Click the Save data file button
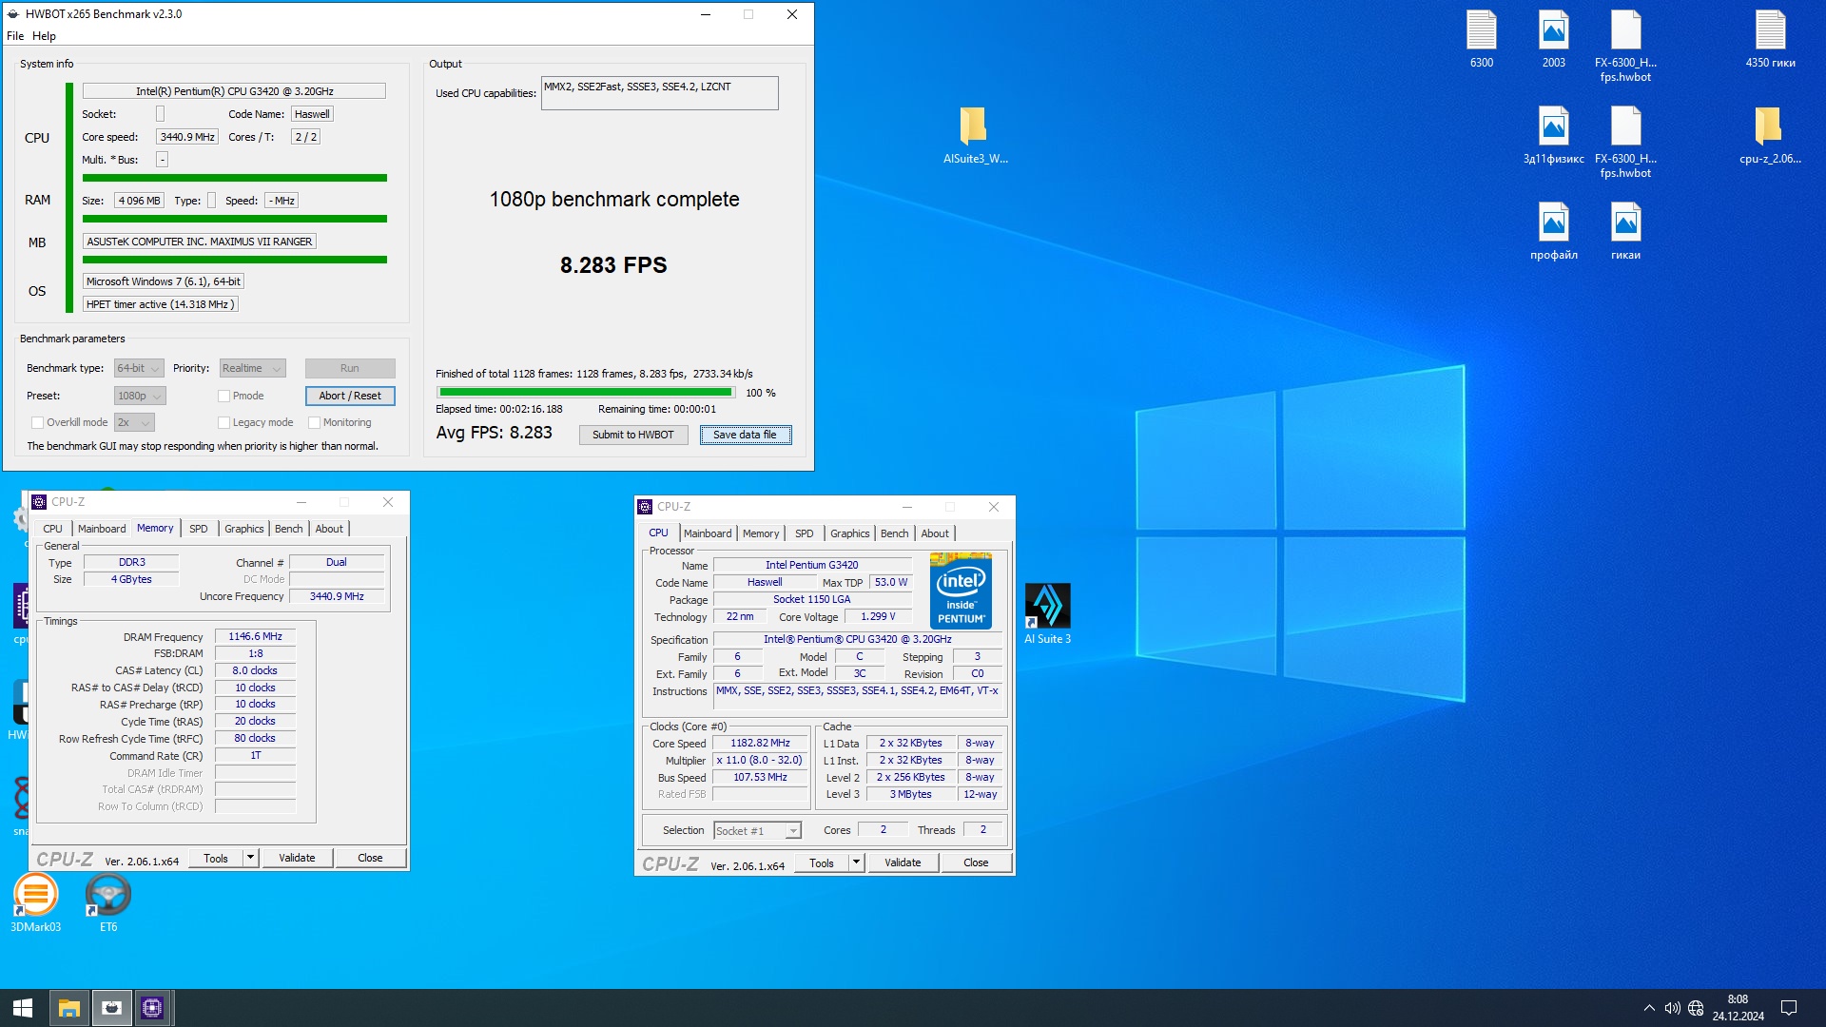The width and height of the screenshot is (1826, 1027). click(746, 436)
